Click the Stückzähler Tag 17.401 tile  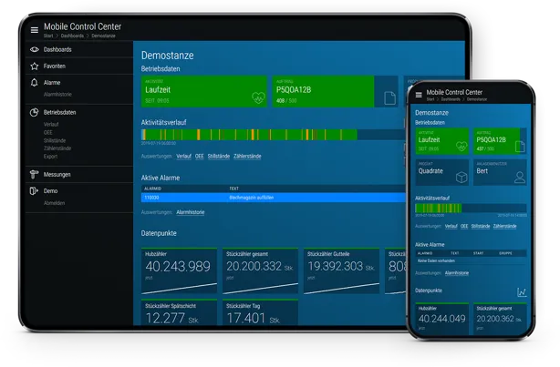point(260,312)
